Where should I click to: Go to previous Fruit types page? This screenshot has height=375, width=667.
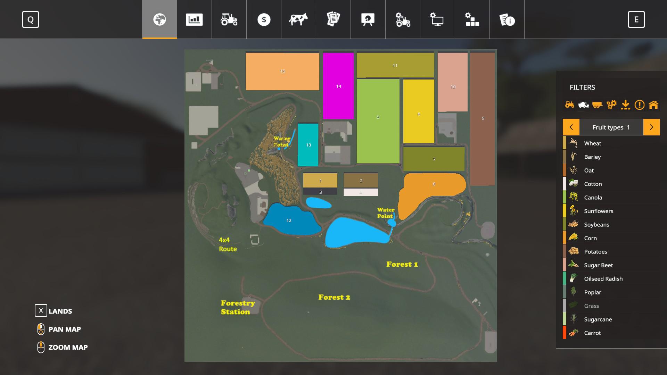tap(571, 127)
